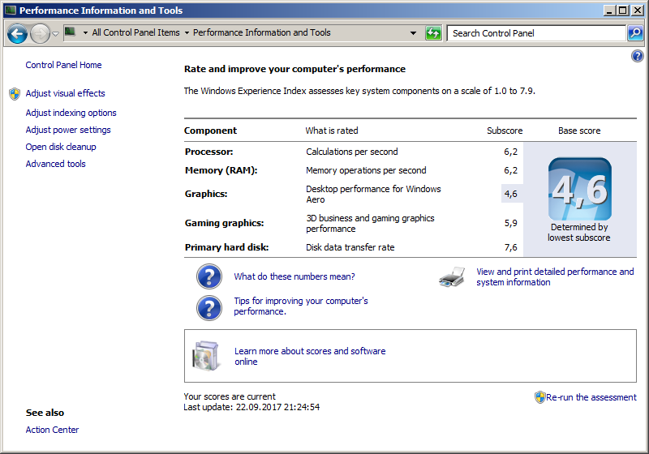Click the Back navigation arrow
Viewport: 649px width, 454px height.
pos(17,33)
